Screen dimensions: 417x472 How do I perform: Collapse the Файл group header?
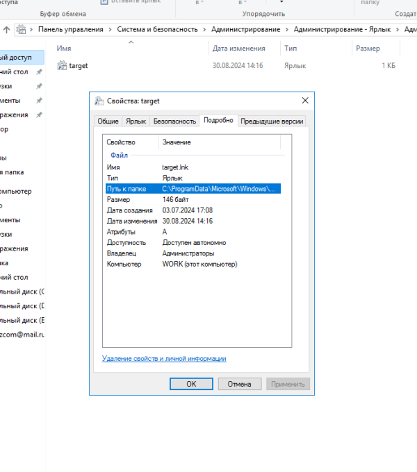119,155
